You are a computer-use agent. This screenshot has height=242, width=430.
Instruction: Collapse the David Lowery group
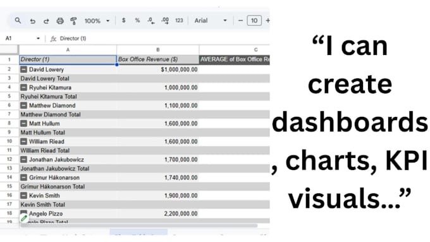(x=23, y=70)
